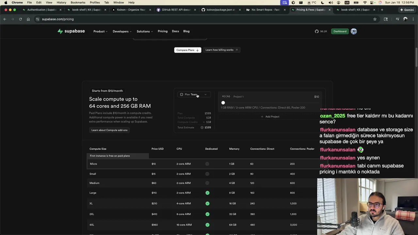Click the 16-core ARM CPU cell
418x235 pixels.
pos(184,225)
